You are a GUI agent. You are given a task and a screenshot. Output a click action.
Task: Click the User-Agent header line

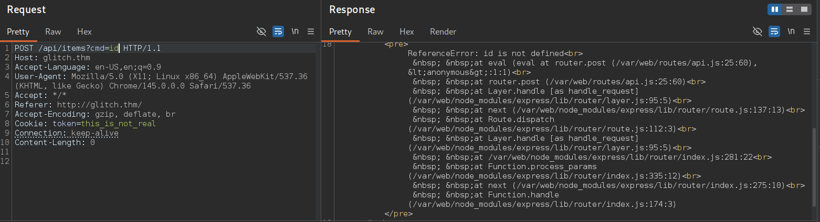pos(161,81)
